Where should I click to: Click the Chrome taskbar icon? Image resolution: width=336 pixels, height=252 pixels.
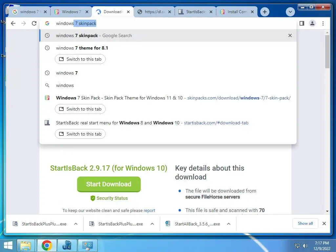pyautogui.click(x=47, y=245)
